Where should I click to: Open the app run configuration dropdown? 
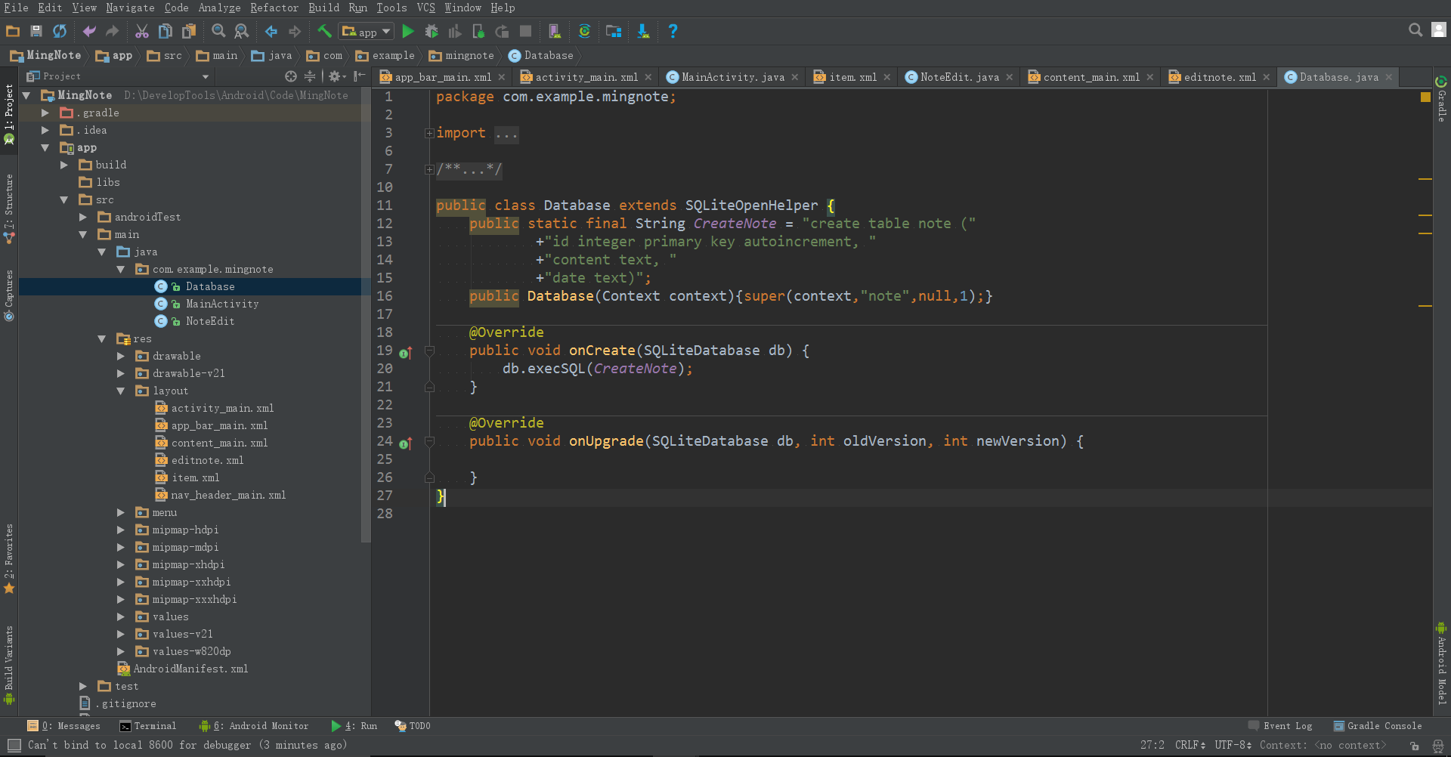click(367, 31)
